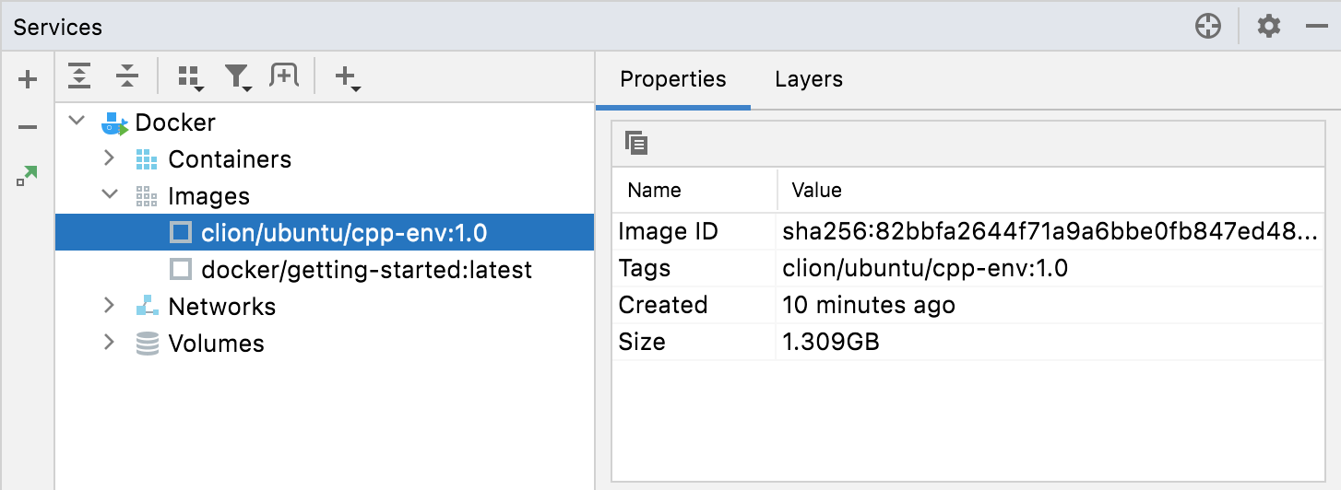Click the Open in New Tab icon
The height and width of the screenshot is (490, 1341).
tap(284, 76)
